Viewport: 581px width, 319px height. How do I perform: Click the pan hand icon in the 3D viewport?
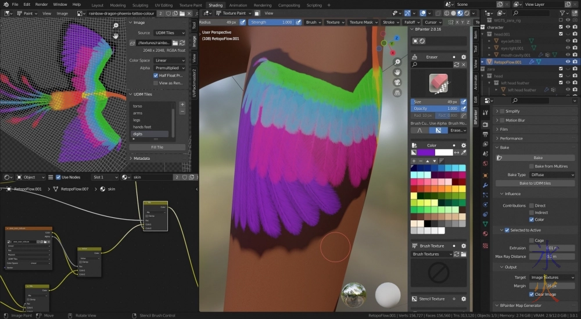397,71
